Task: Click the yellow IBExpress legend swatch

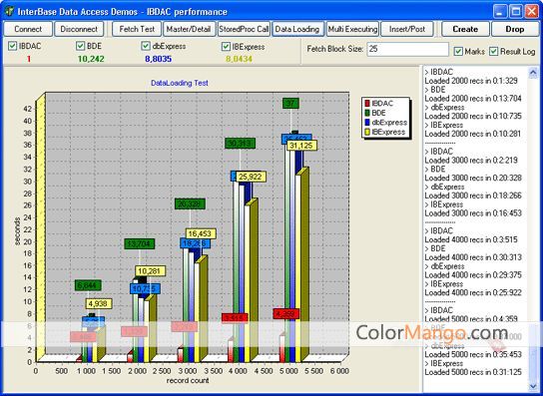Action: pyautogui.click(x=367, y=132)
